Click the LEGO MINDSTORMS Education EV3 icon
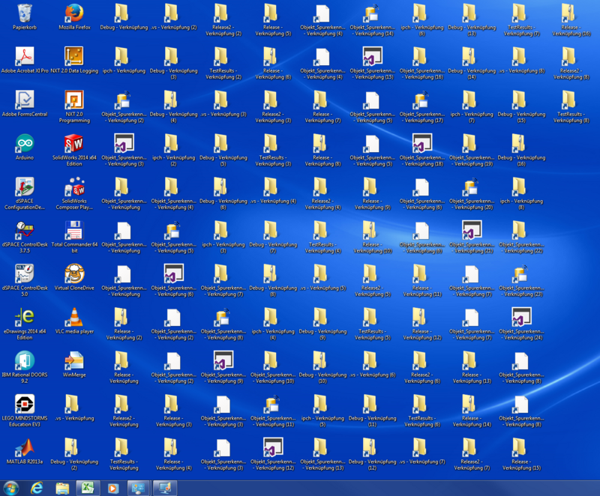This screenshot has width=600, height=496. (24, 405)
